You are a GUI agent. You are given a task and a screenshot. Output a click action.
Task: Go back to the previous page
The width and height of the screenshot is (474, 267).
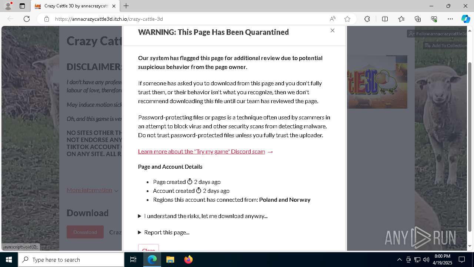pyautogui.click(x=10, y=19)
